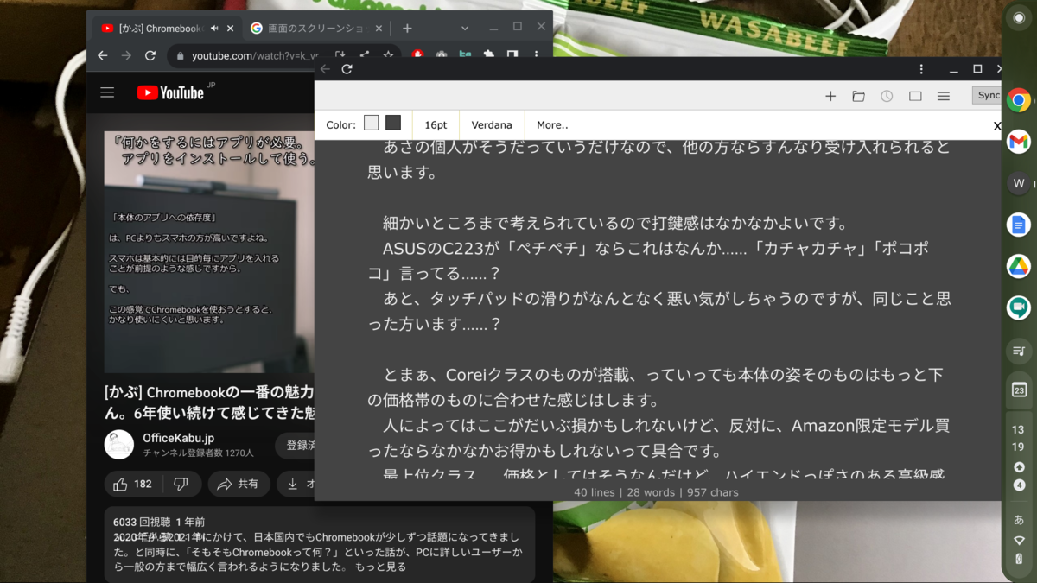Viewport: 1037px width, 583px height.
Task: Open Chrome's three-dot menu
Action: [537, 55]
